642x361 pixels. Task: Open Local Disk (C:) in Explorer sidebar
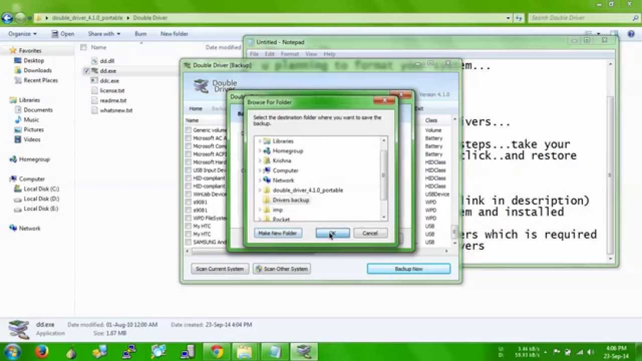pos(41,189)
